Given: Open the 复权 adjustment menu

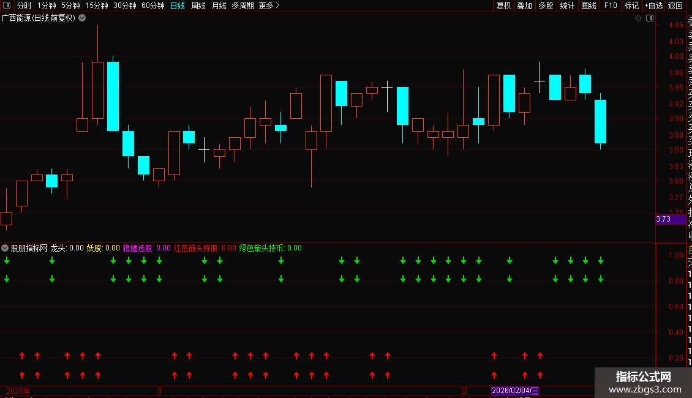Looking at the screenshot, I should pos(503,6).
